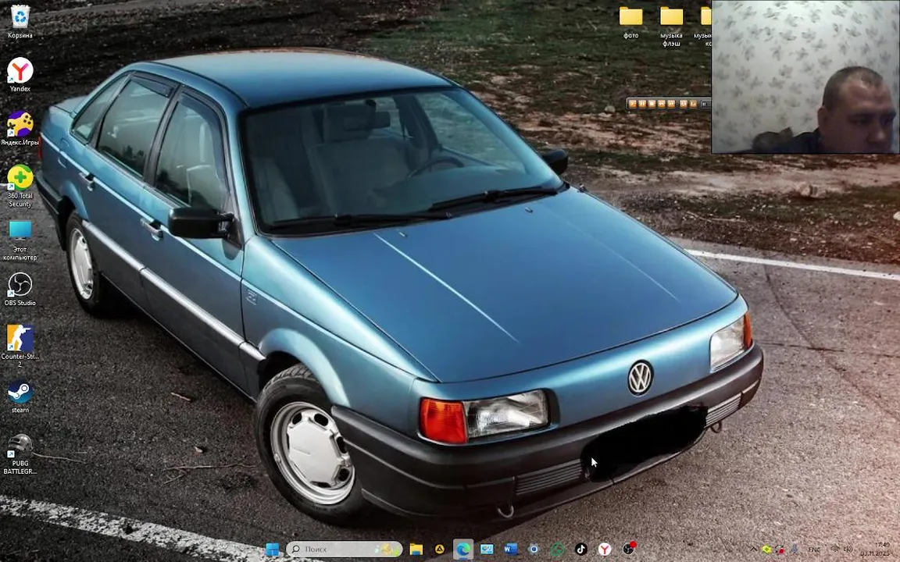
Task: Click the microphone tray icon
Action: click(x=795, y=550)
